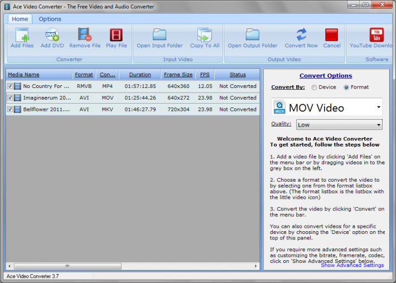Click the duration 01:25:44.26 cell
396x283 pixels.
tap(140, 98)
